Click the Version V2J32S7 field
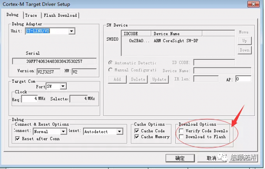Screen dimensions: 265x169 tap(48, 72)
